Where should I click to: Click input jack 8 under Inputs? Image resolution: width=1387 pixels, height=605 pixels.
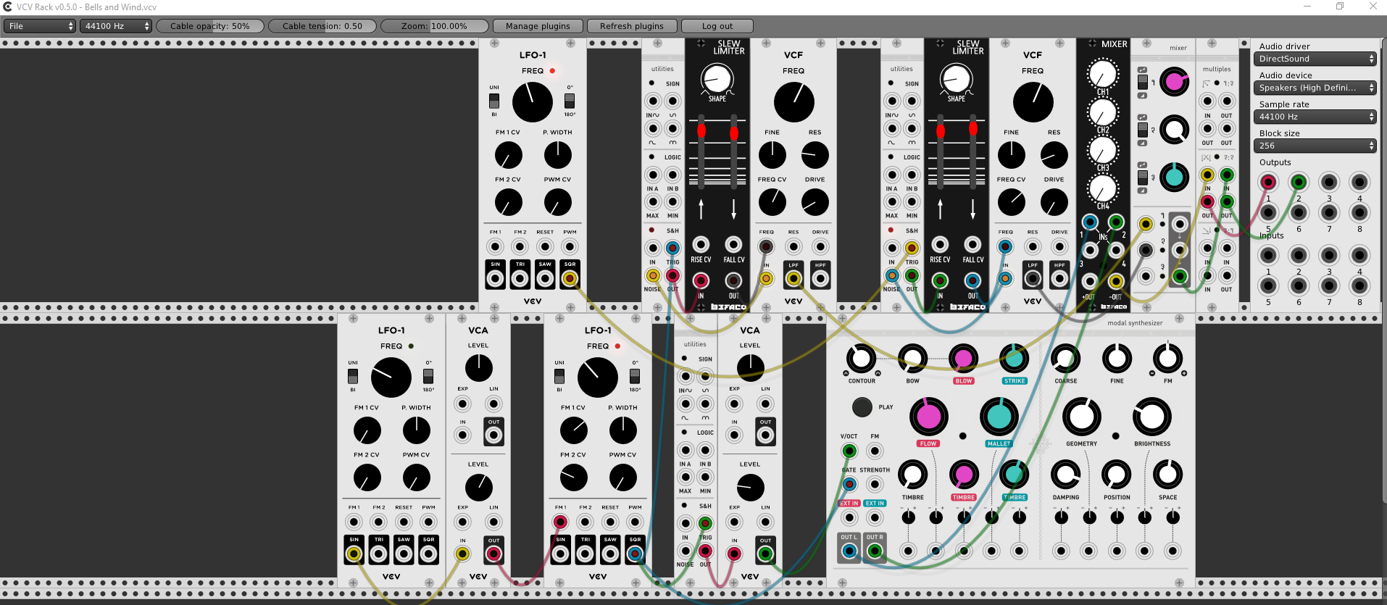1359,285
